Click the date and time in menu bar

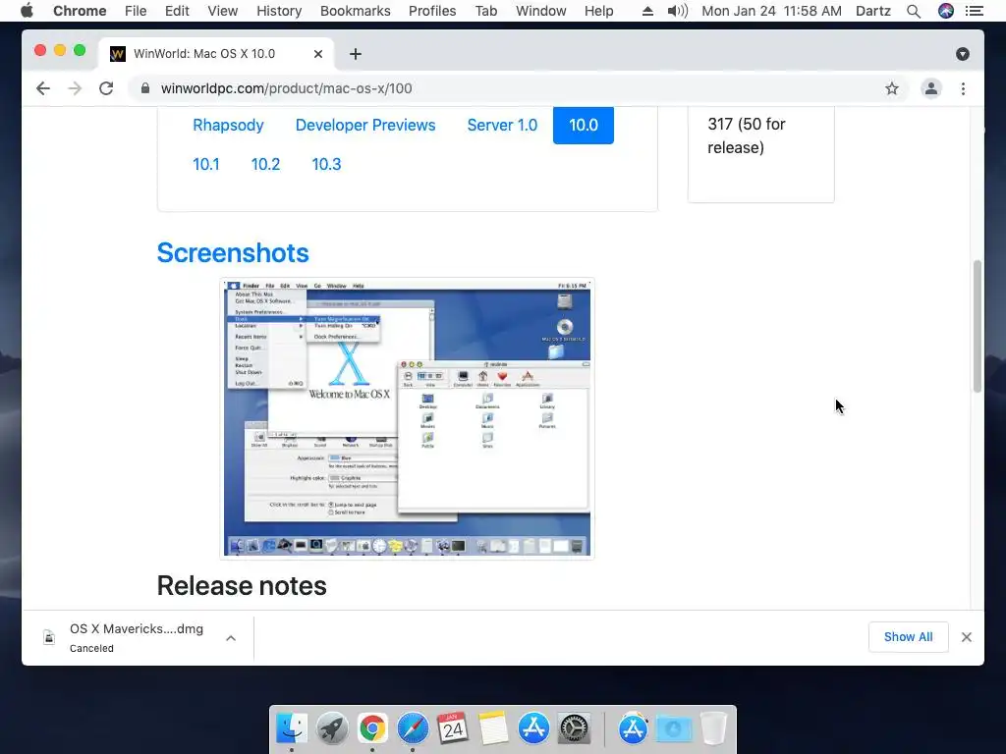(771, 11)
